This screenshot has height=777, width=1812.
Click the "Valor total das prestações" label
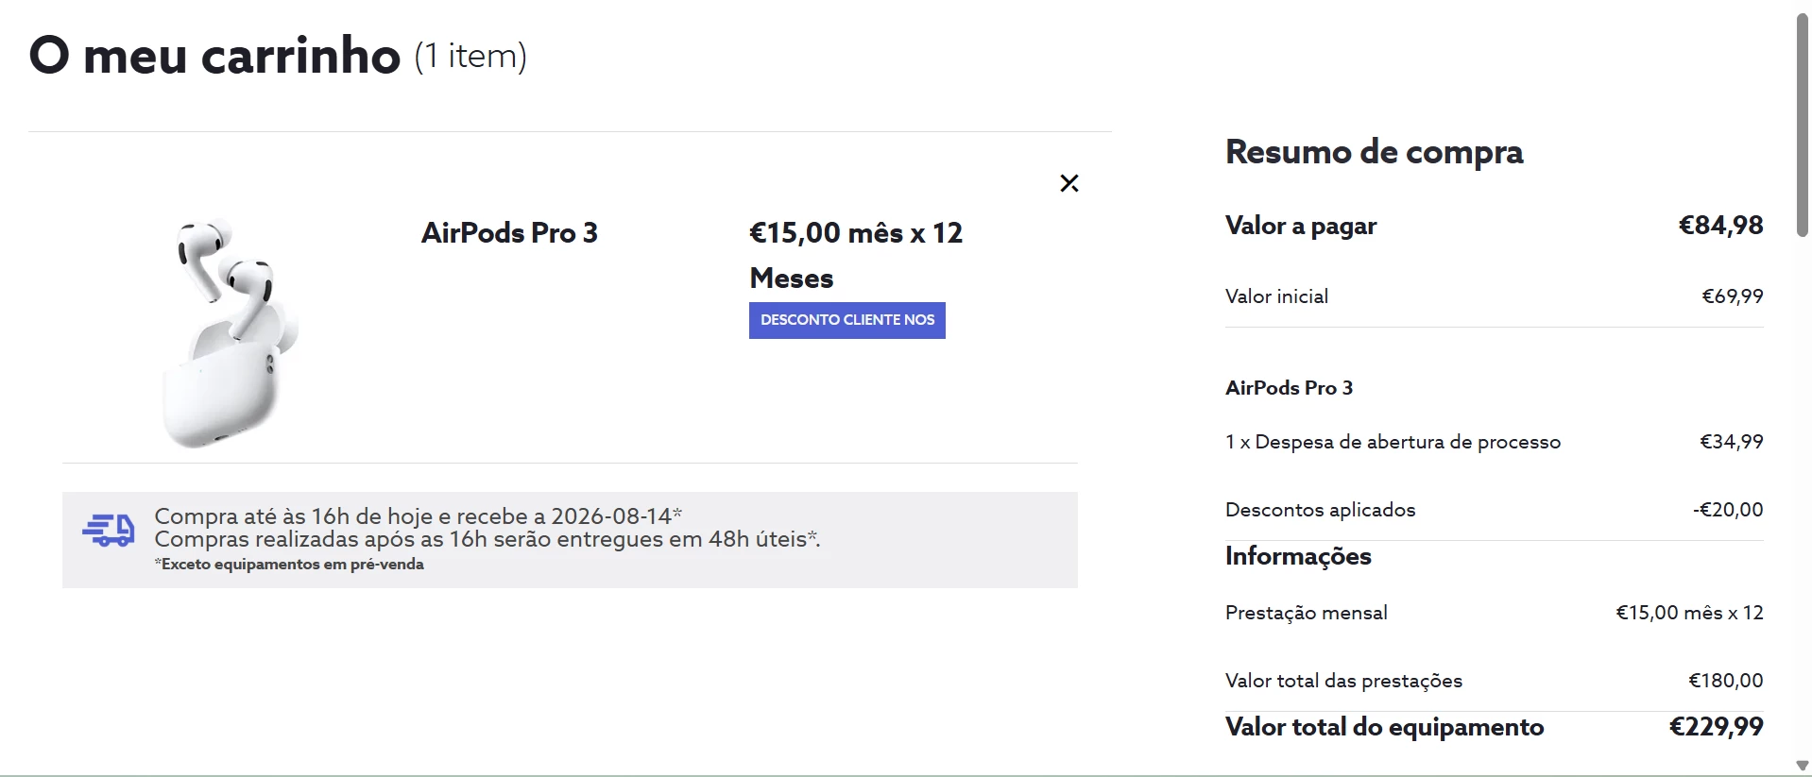point(1343,681)
